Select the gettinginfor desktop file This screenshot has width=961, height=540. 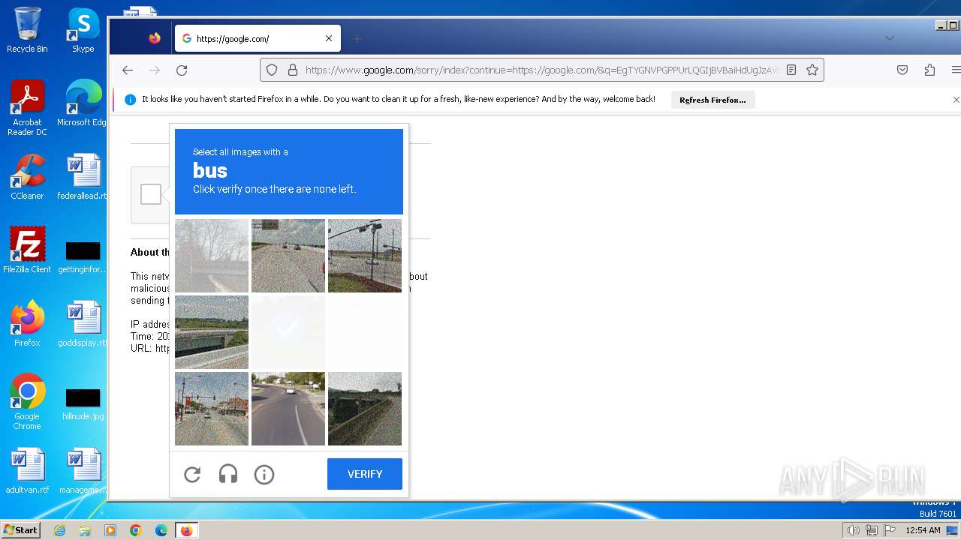[x=83, y=256]
